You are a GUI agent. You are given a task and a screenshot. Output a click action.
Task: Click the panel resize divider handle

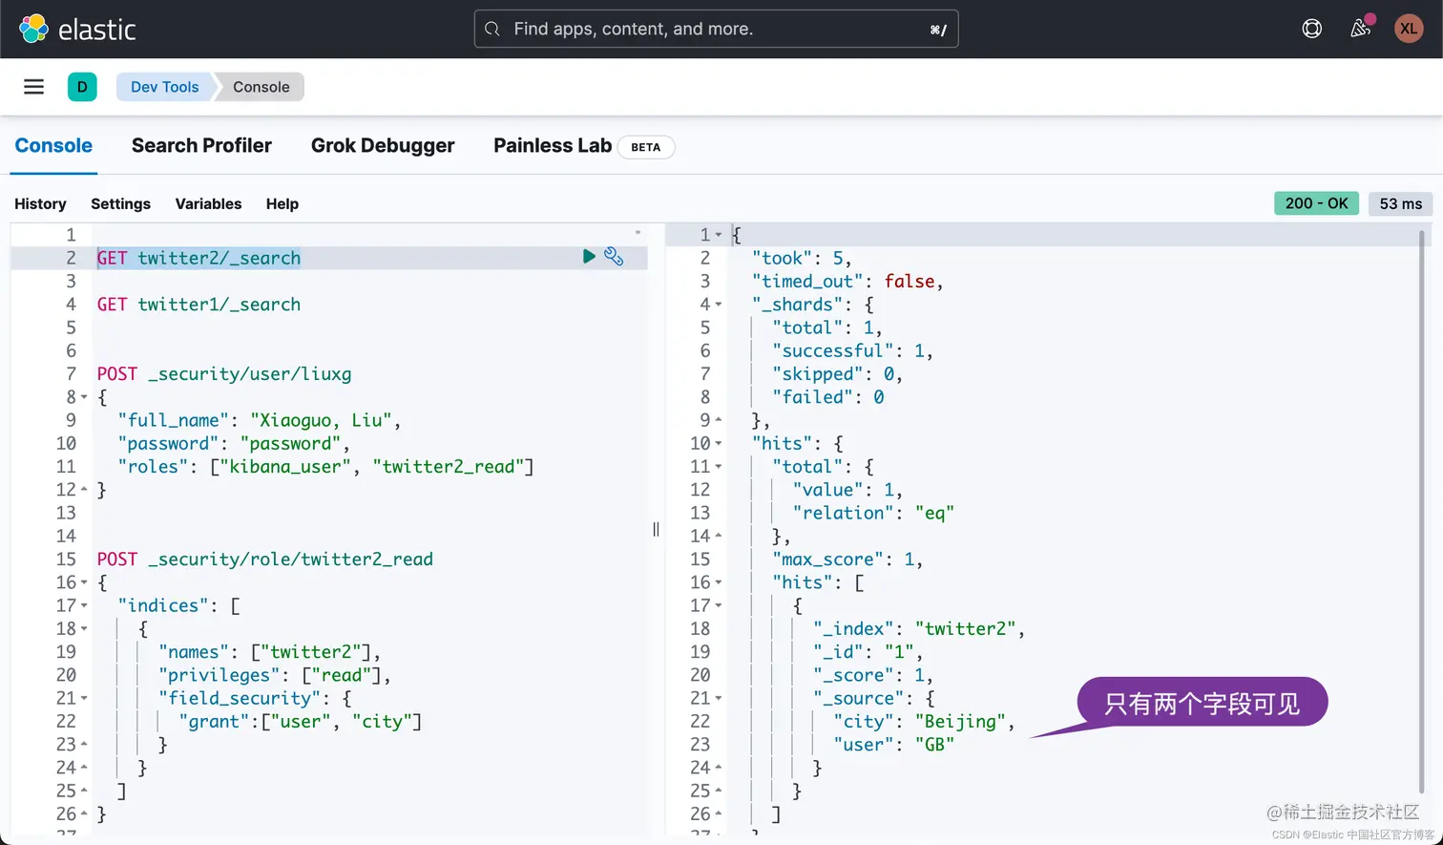point(656,529)
